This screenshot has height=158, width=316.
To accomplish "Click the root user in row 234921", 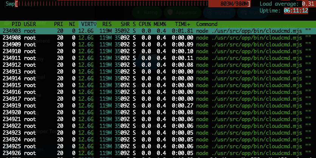I will pyautogui.click(x=30, y=119).
